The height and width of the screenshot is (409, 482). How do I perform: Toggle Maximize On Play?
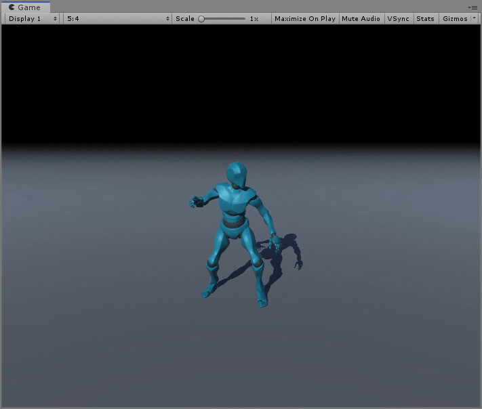304,19
